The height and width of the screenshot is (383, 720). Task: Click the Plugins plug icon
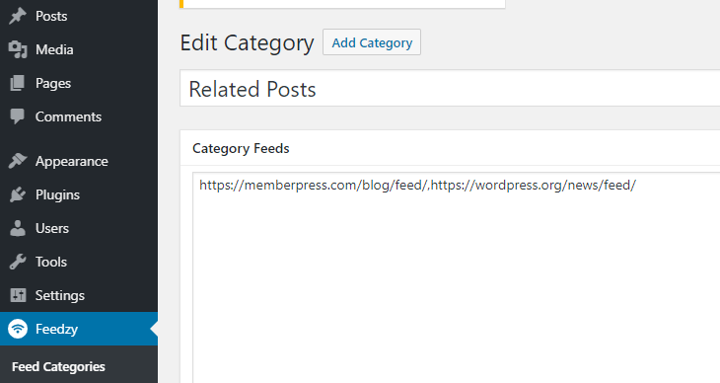point(18,194)
